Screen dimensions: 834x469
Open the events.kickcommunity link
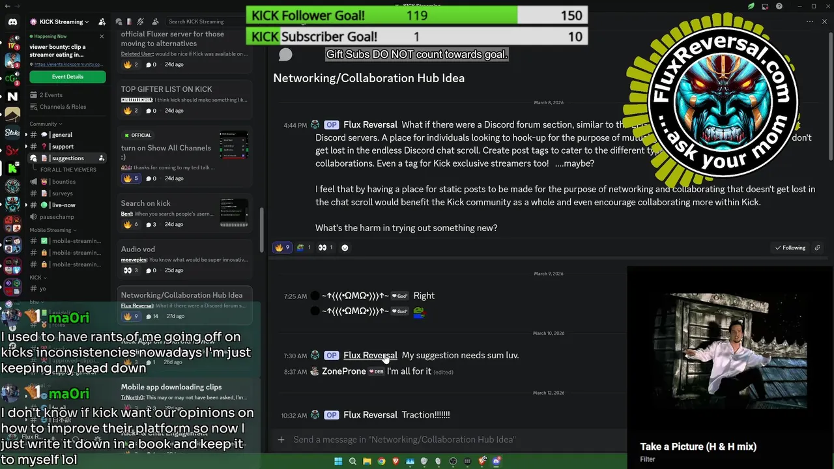point(68,64)
